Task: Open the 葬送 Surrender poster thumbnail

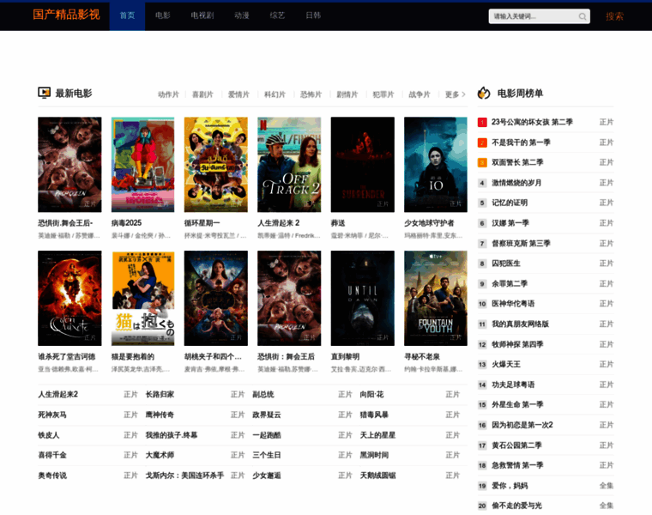Action: point(363,164)
